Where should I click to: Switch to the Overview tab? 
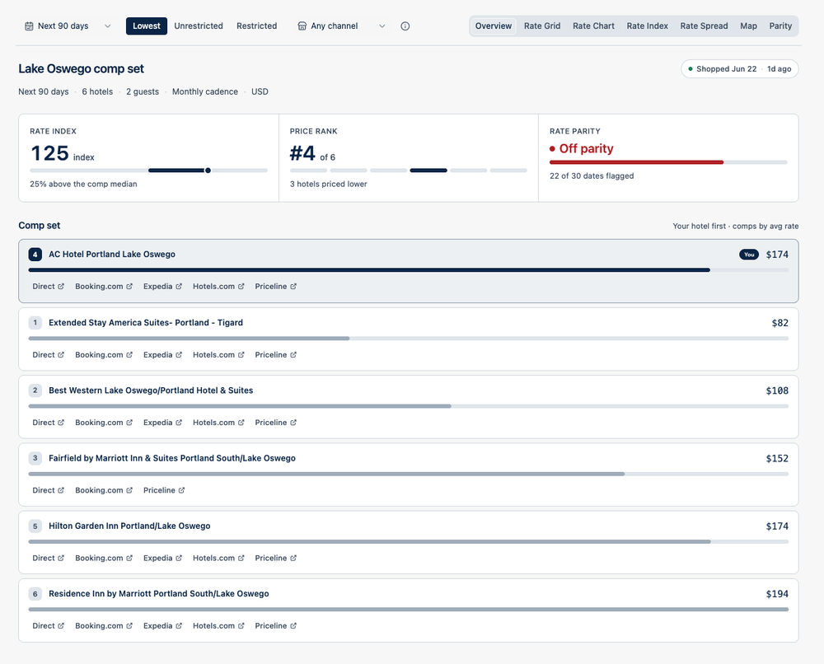[493, 26]
